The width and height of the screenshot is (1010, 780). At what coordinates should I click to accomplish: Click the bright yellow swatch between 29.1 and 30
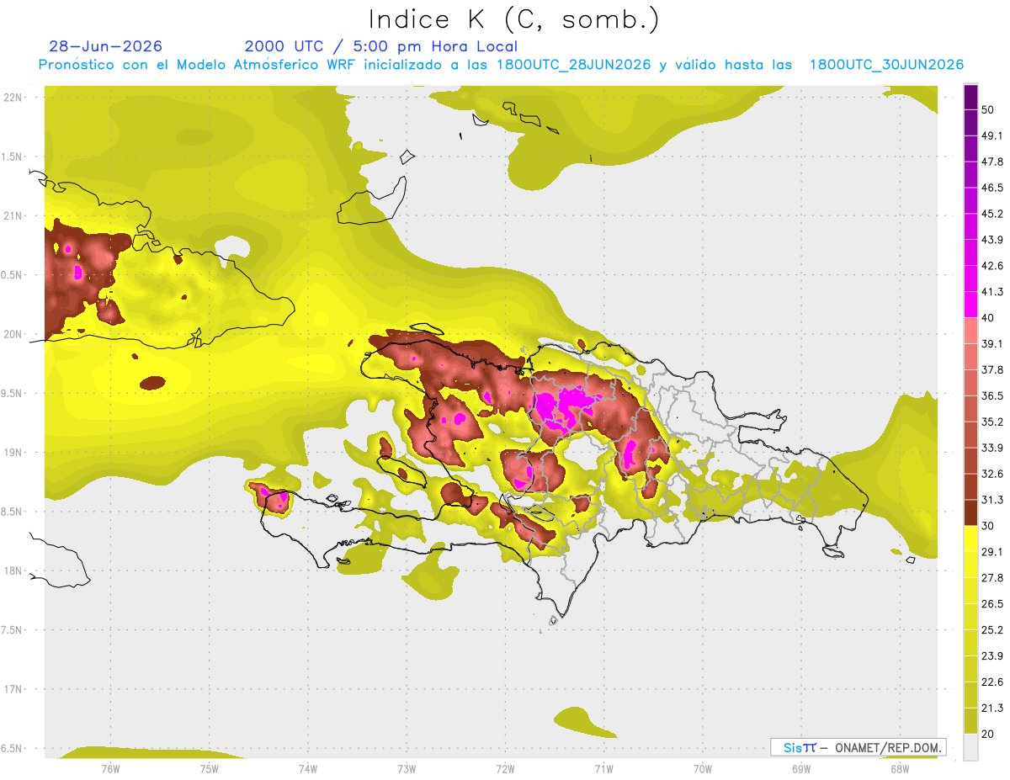point(970,539)
